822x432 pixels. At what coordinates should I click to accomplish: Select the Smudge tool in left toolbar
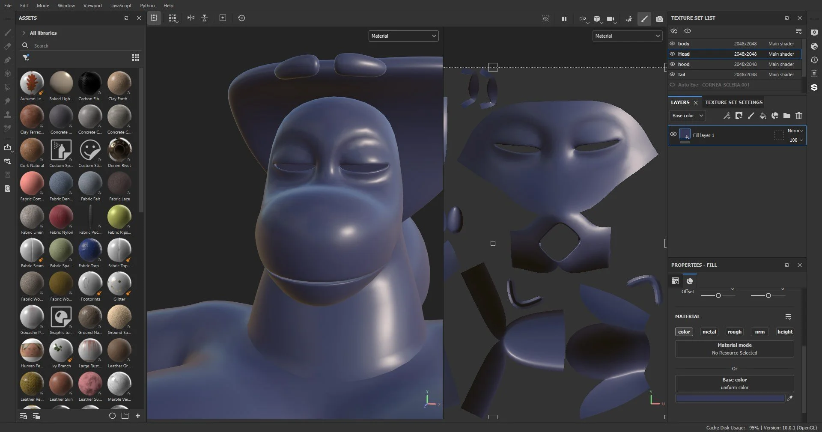click(x=7, y=101)
